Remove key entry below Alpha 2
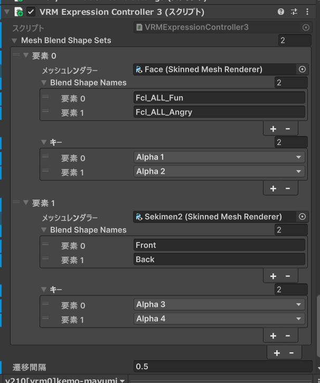This screenshot has height=383, width=320. click(288, 188)
